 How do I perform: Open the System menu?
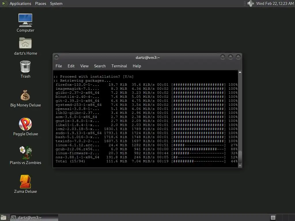[x=56, y=3]
